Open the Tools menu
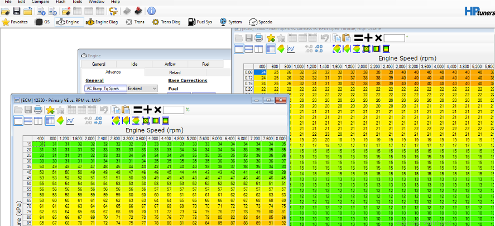Screen dimensions: 495x226 click(77, 2)
